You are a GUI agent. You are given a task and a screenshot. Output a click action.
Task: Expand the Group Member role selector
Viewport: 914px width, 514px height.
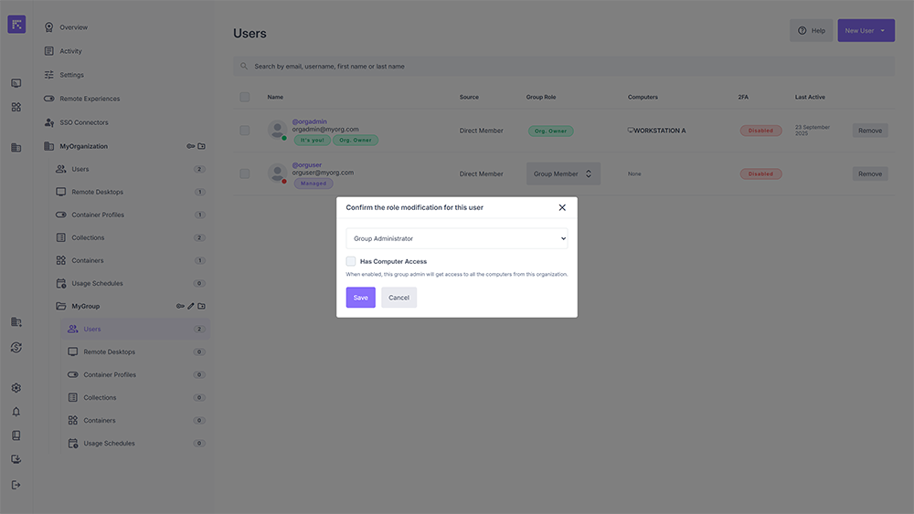[563, 173]
